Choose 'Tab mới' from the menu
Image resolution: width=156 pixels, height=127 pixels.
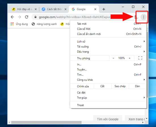point(108,24)
